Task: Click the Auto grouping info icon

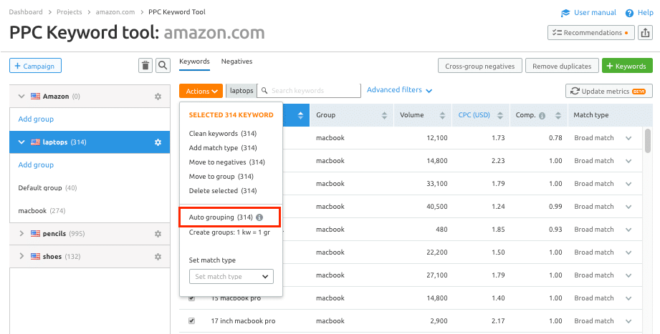Action: (x=259, y=217)
